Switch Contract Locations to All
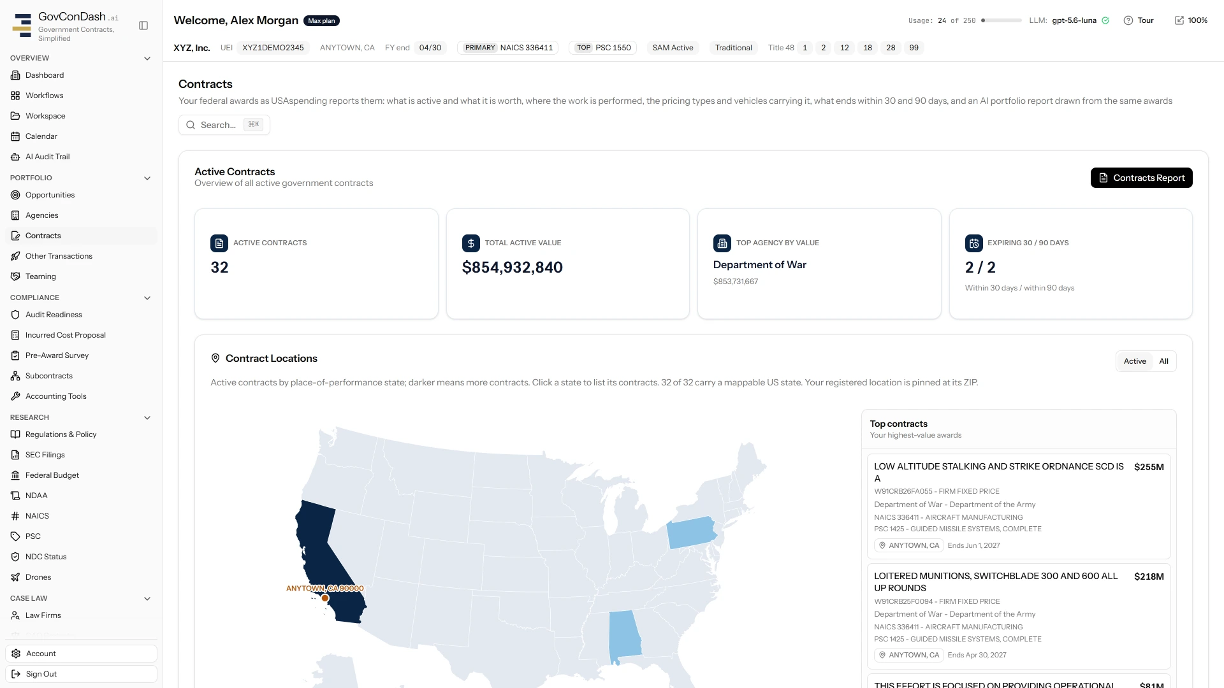 pyautogui.click(x=1163, y=361)
